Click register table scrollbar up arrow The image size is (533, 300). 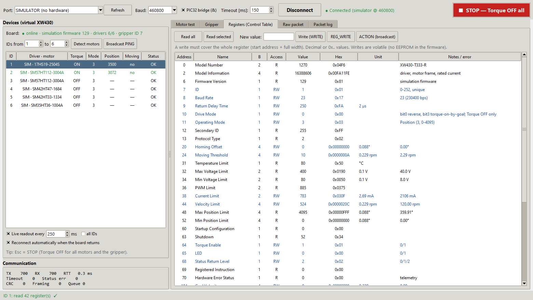[524, 55]
